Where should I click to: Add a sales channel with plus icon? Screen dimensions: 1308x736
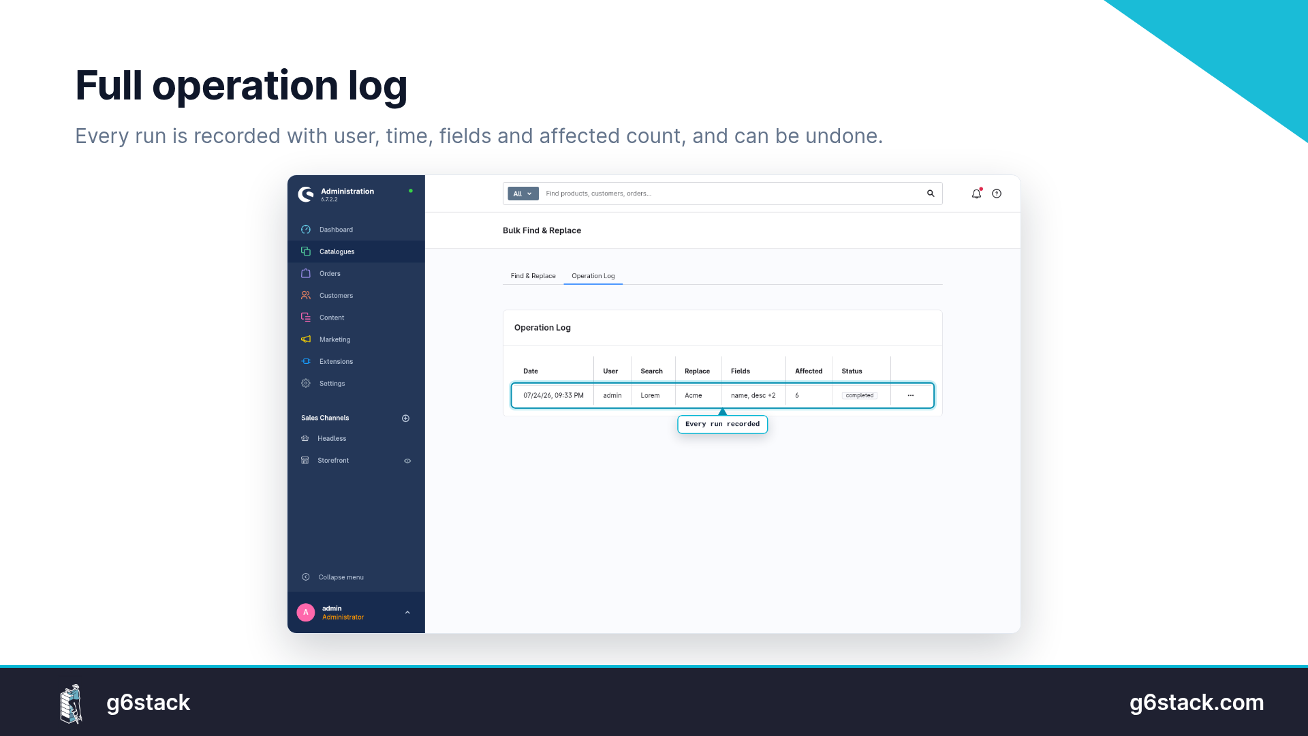click(406, 418)
